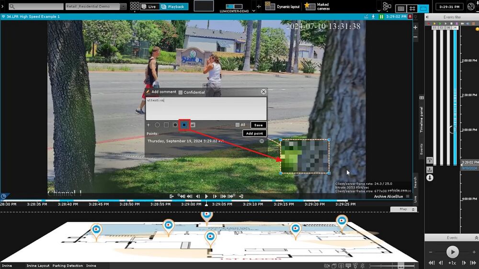Screen dimensions: 479x269
Task: Select the hollow rectangle drawing tool
Action: point(166,125)
